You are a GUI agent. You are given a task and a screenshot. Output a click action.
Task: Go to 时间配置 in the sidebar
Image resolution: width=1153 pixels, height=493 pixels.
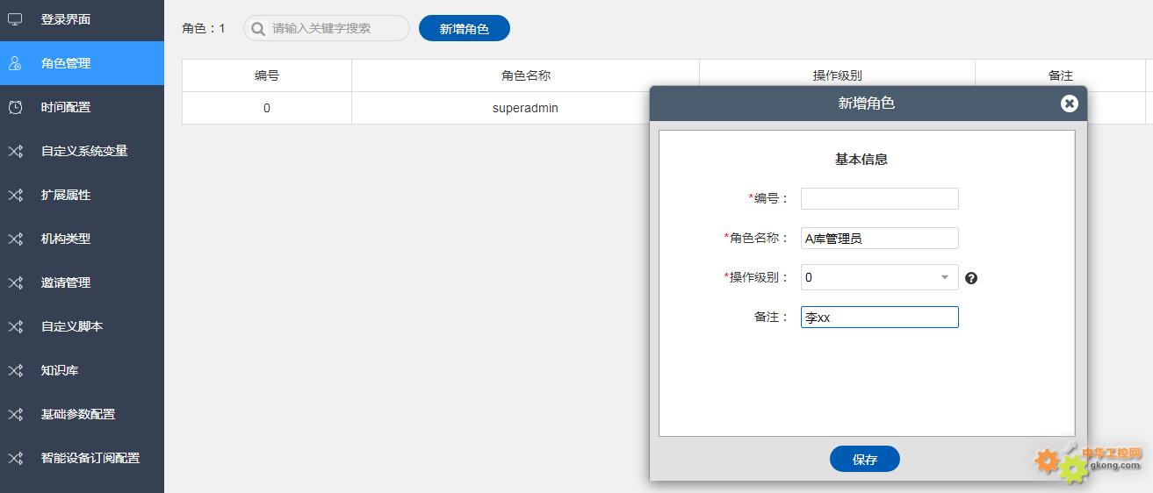[82, 107]
